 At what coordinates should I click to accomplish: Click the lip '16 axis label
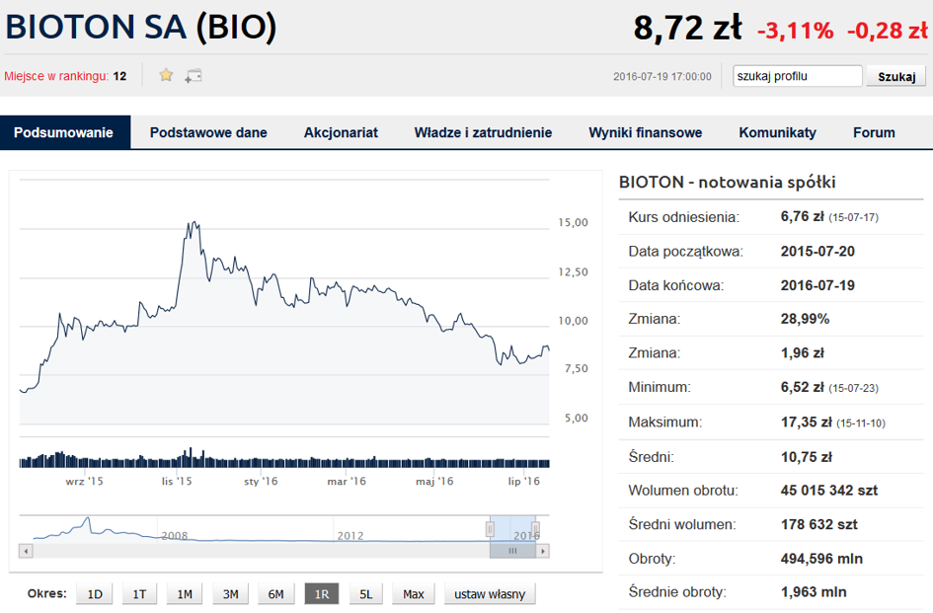click(523, 481)
